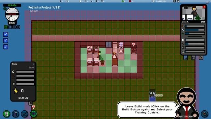Open the 3D cube button at bottom right
Screen dimensions: 211x119
pyautogui.click(x=204, y=114)
